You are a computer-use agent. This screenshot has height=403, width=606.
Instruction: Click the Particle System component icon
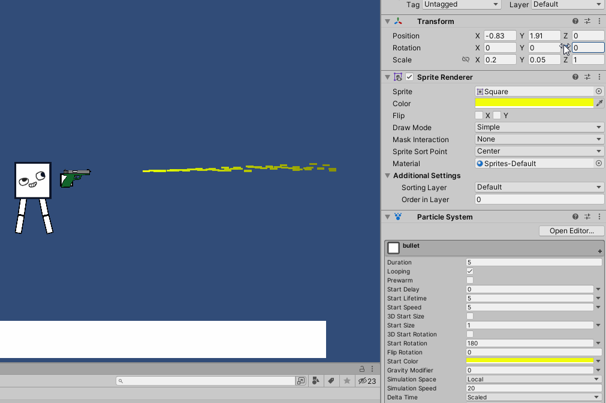tap(397, 216)
